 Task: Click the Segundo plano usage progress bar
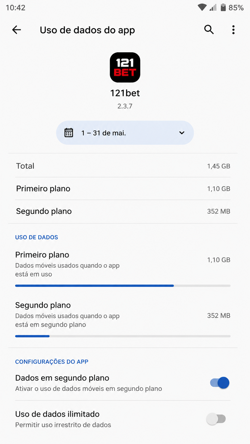pyautogui.click(x=123, y=336)
